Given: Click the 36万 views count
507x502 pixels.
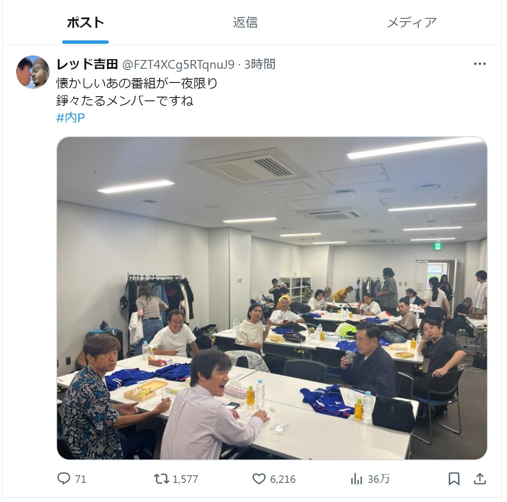Looking at the screenshot, I should (379, 479).
